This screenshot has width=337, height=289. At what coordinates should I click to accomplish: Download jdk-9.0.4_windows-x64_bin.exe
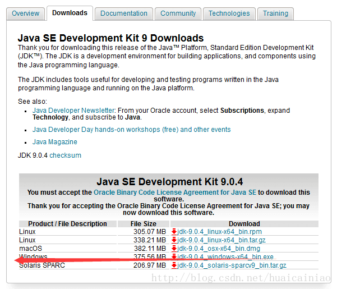click(225, 257)
